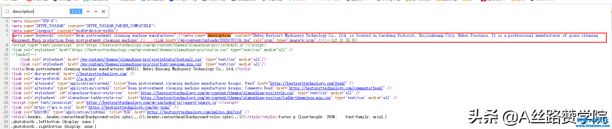The image size is (612, 129).
Task: Click the find bar magnifier icon
Action: [x=7, y=11]
